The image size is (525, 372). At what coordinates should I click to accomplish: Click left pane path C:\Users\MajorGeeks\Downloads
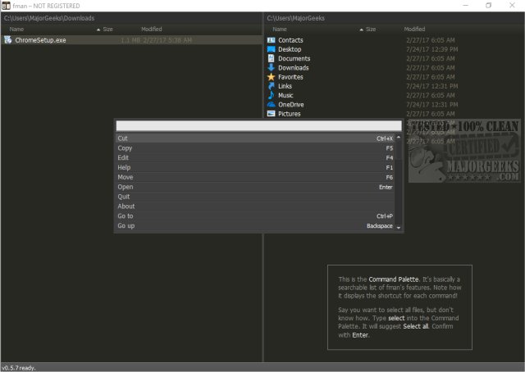click(49, 18)
